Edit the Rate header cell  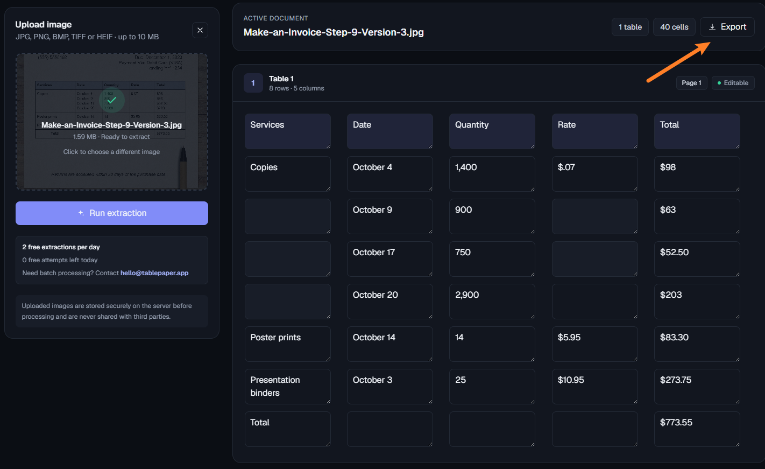[x=595, y=131]
